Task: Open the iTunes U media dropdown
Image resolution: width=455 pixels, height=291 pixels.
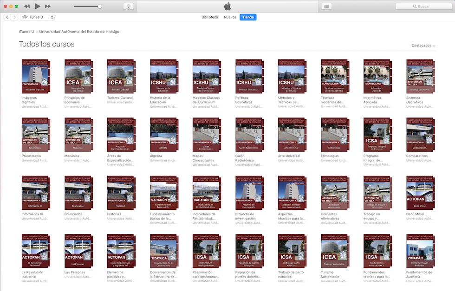Action: point(38,17)
